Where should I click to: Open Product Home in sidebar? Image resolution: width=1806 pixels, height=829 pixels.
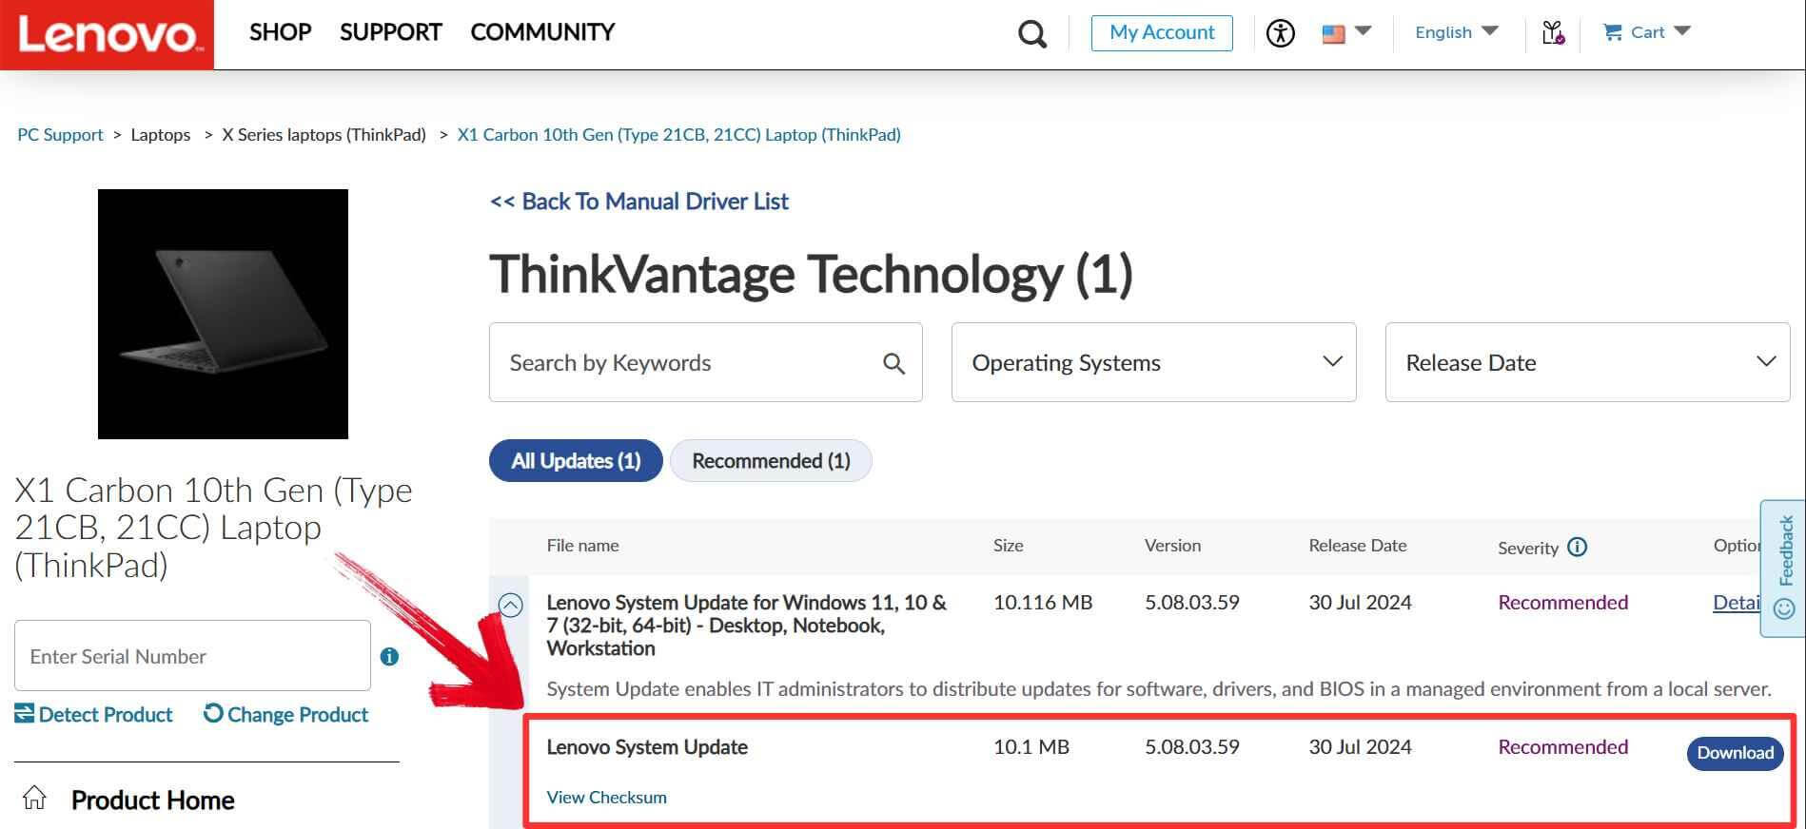click(x=152, y=800)
